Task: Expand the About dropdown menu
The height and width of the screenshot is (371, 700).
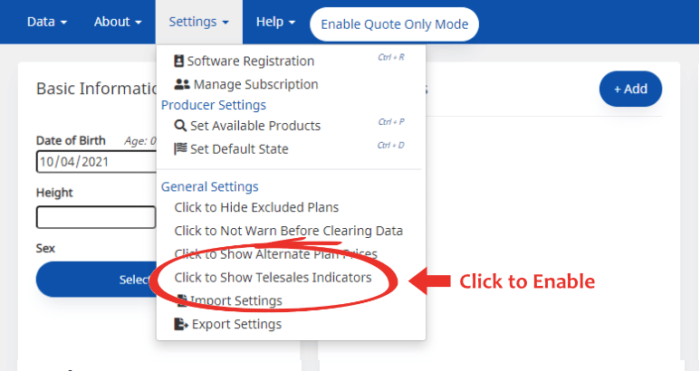Action: pyautogui.click(x=118, y=22)
